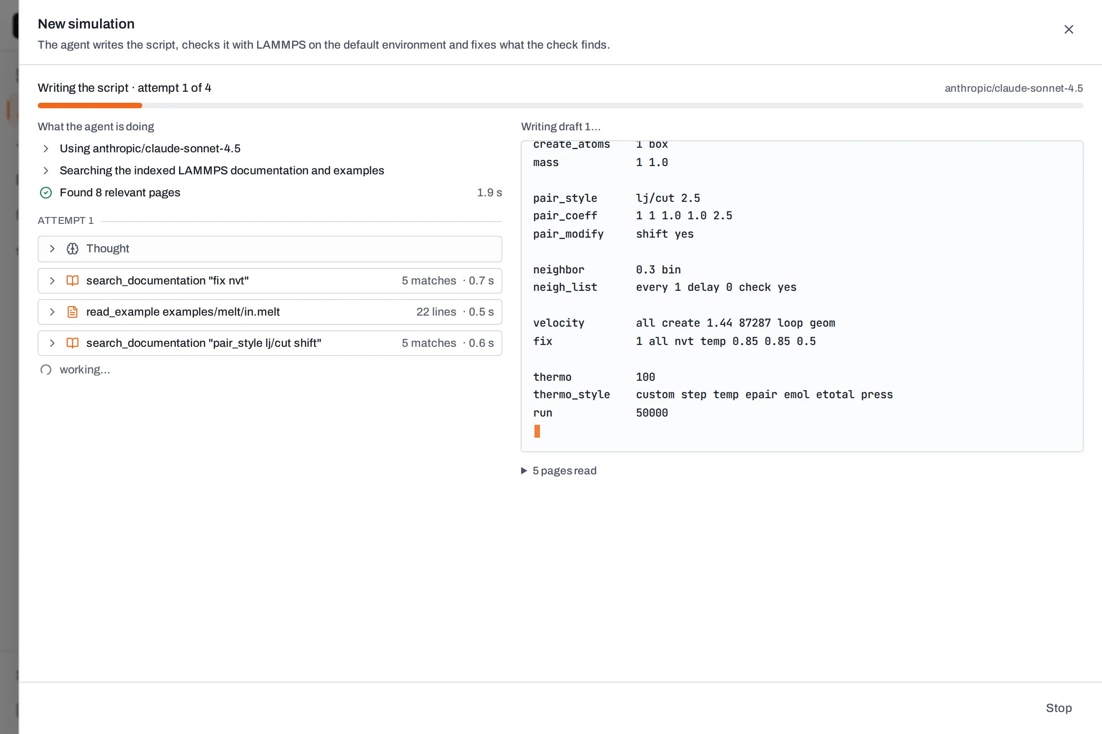Click the book icon for "fix nvt" search

click(x=72, y=280)
